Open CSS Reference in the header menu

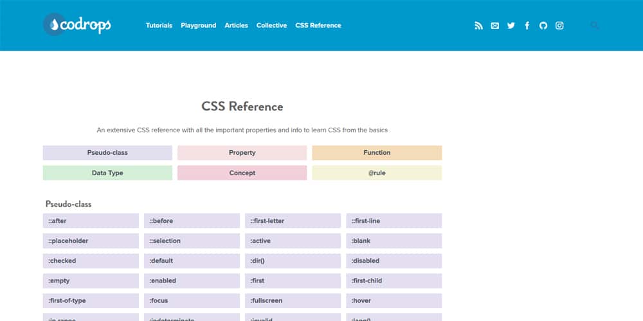[x=318, y=26]
